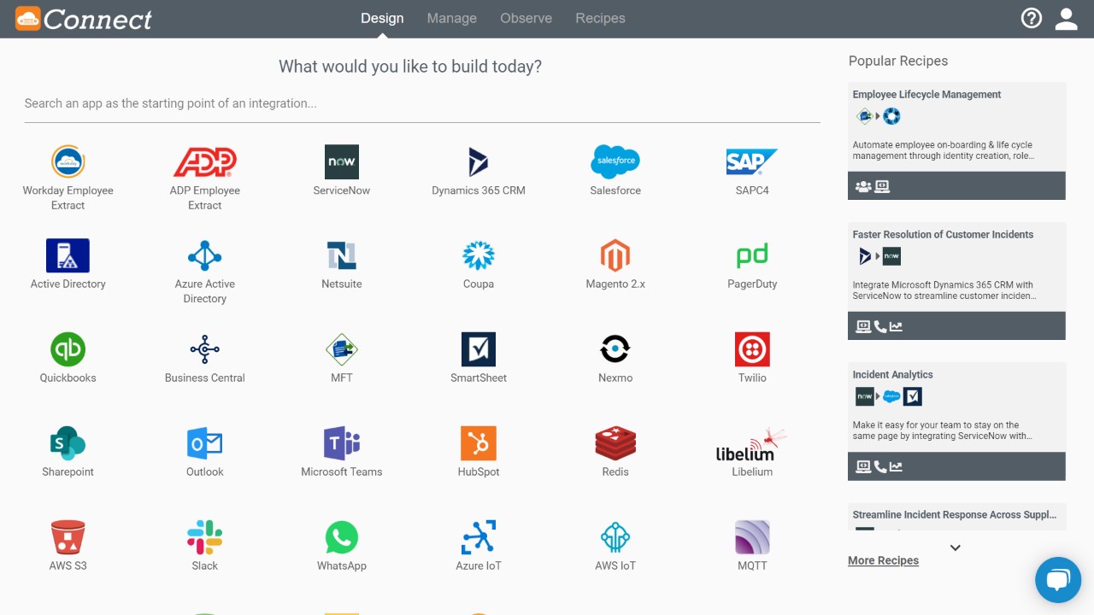Pick the Quickbooks app icon
The image size is (1094, 615).
coord(68,349)
